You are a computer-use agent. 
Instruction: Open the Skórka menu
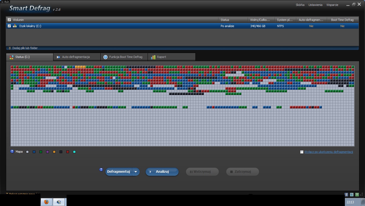(300, 5)
